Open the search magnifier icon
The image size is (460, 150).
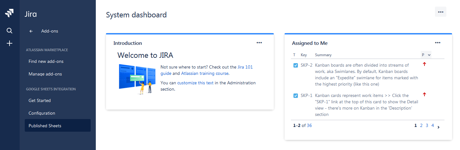[x=10, y=31]
